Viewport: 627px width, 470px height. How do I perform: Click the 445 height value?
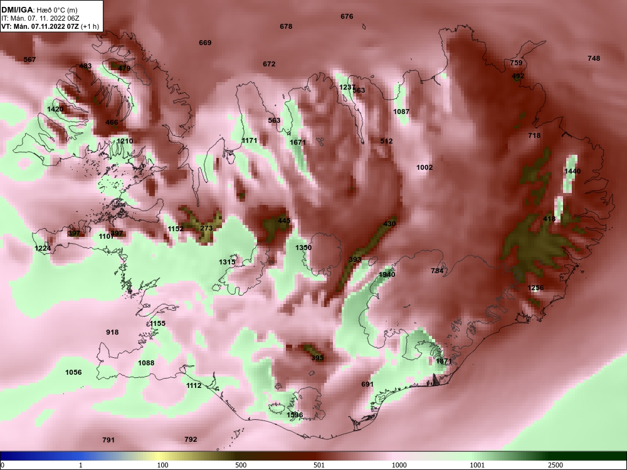click(x=284, y=221)
